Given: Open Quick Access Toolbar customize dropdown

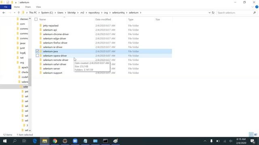Looking at the screenshot, I should click(x=16, y=2).
